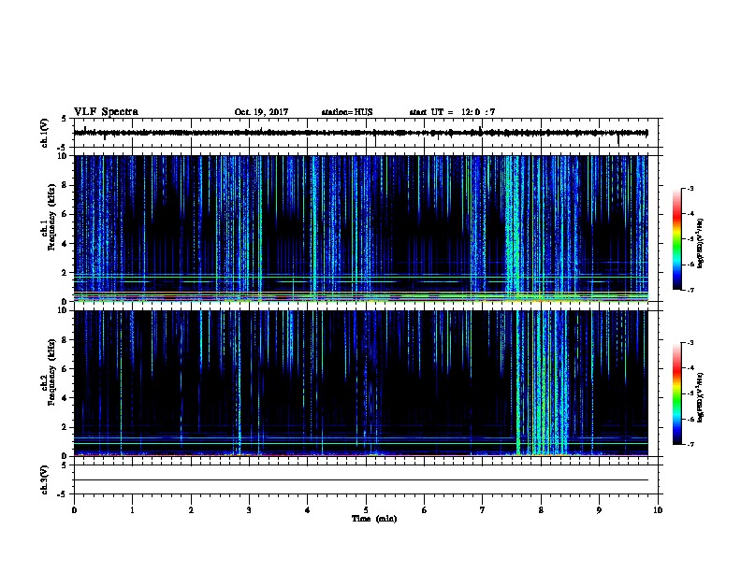This screenshot has width=741, height=572.
Task: Click the time axis tick label "3"
Action: (x=249, y=510)
